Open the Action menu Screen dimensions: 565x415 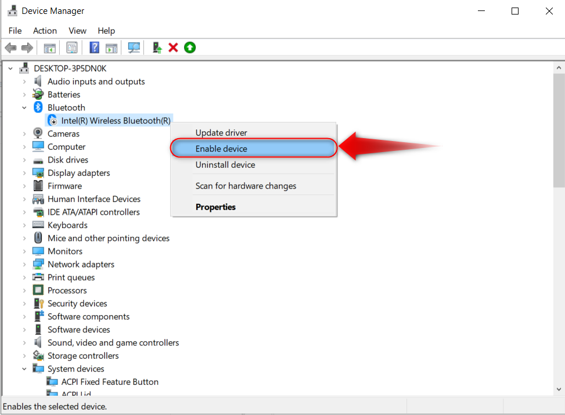click(45, 31)
